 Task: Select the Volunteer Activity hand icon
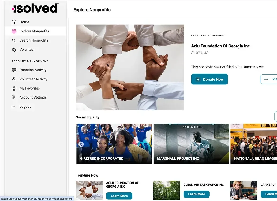(14, 79)
